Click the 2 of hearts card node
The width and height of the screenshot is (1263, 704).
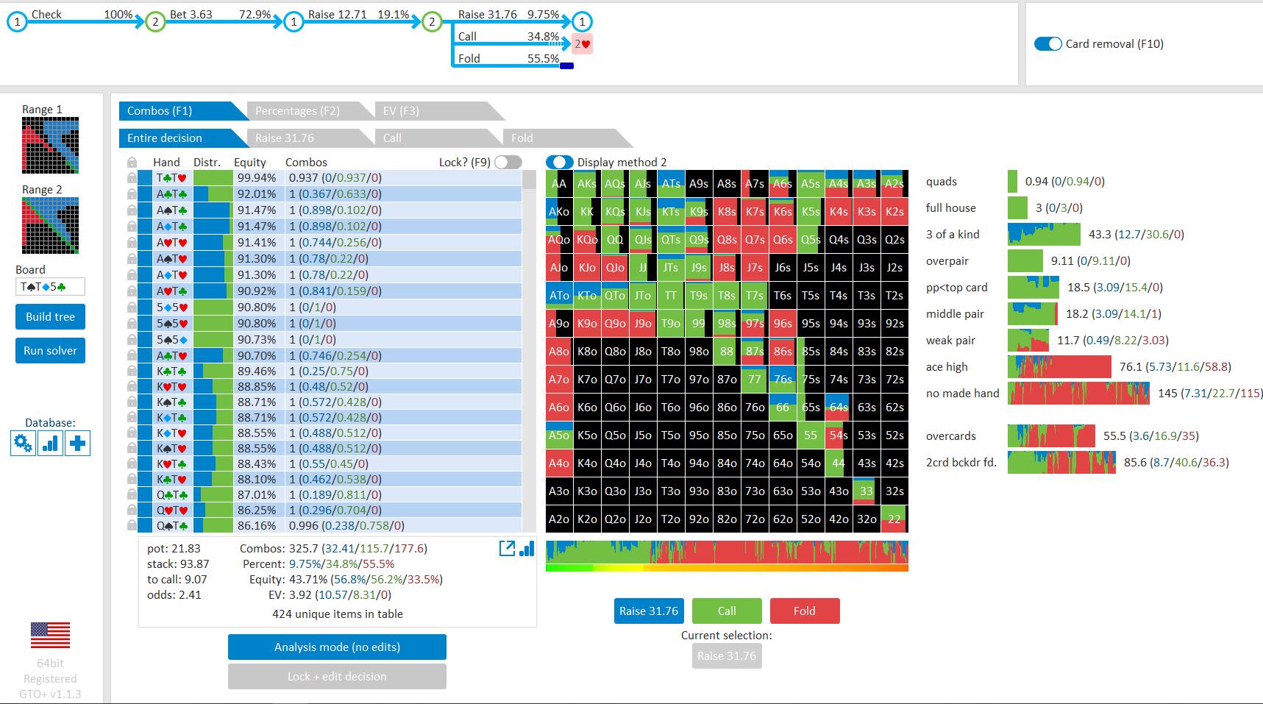(582, 44)
